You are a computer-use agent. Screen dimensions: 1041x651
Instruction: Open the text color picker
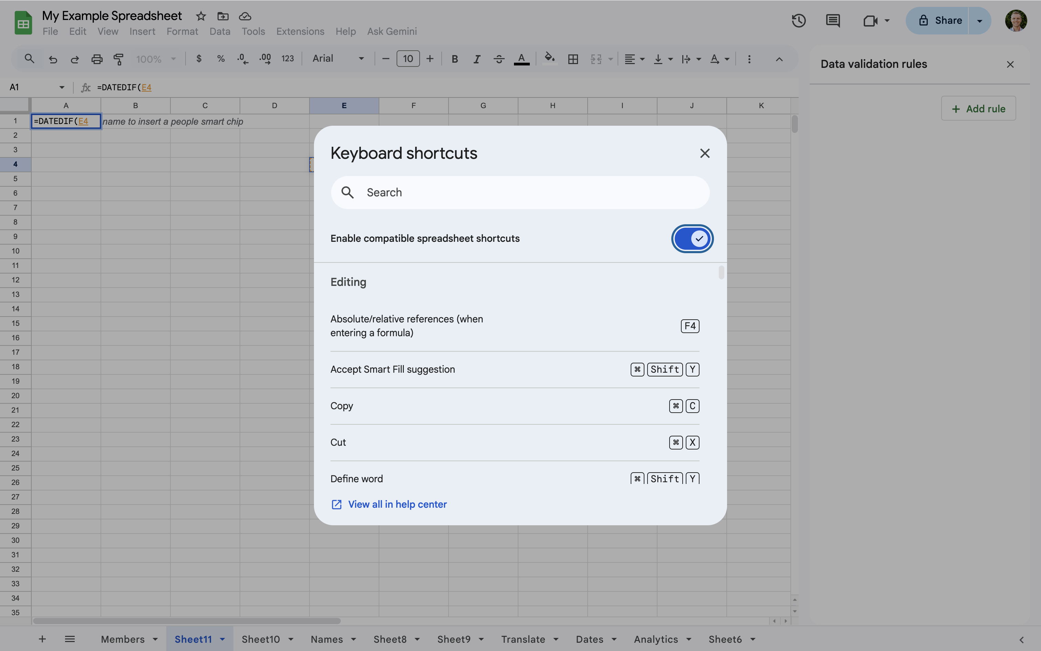coord(521,59)
